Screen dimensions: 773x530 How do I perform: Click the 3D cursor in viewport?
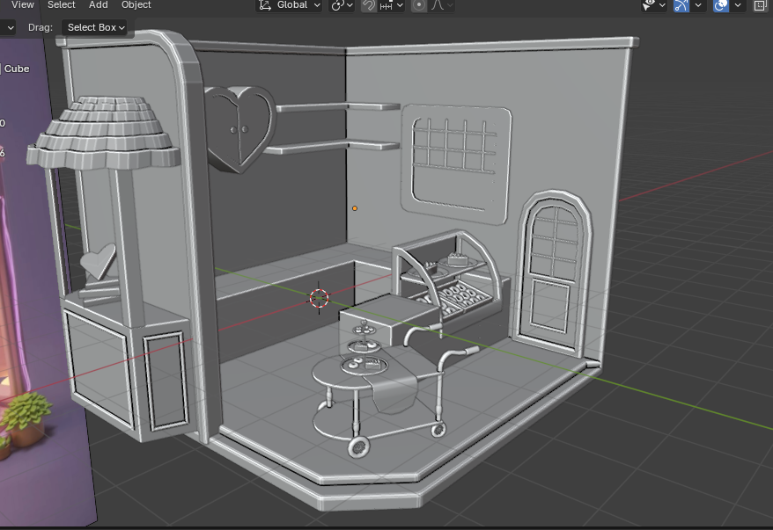click(319, 298)
